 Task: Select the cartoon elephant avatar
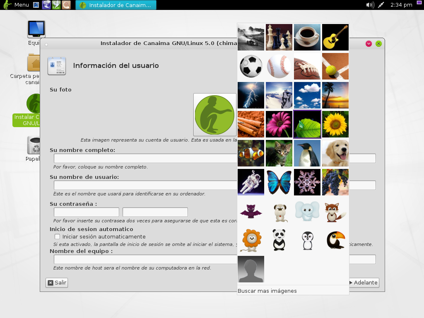pos(307,211)
